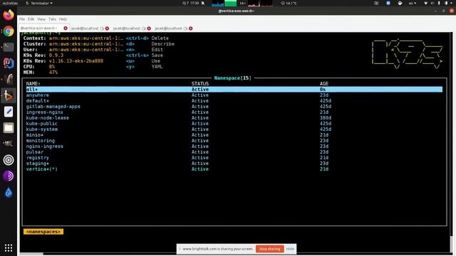
Task: Select the 'monitoring' namespace row
Action: [234, 141]
